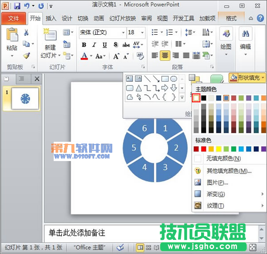267x254 pixels.
Task: Choose 图片(P)... fill option
Action: (229, 183)
